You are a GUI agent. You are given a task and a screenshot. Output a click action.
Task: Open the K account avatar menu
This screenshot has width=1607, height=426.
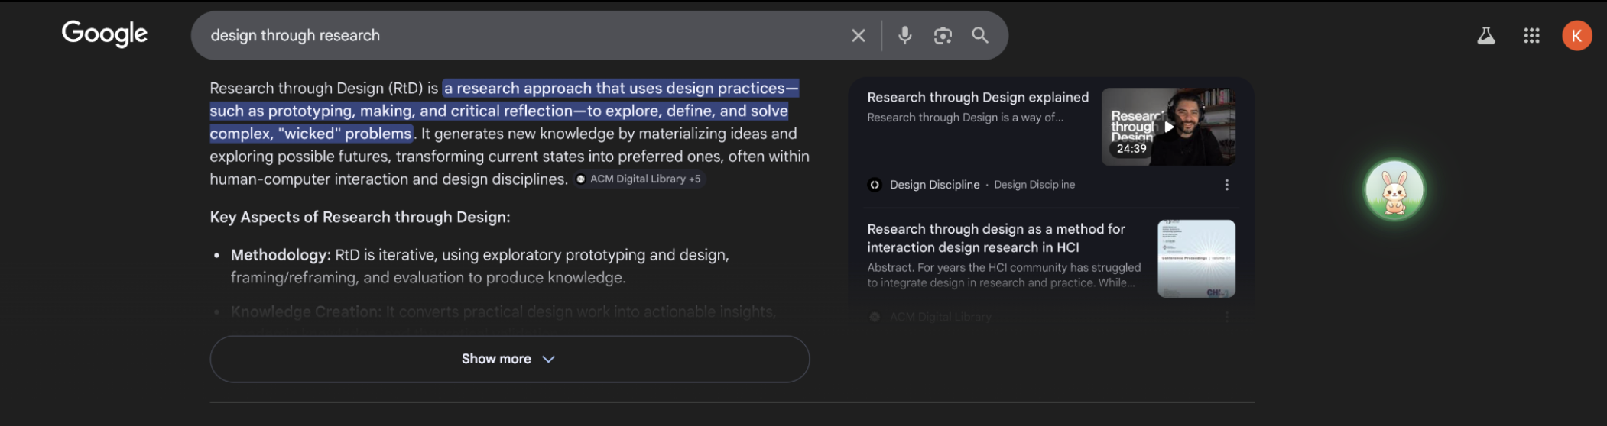pyautogui.click(x=1576, y=35)
